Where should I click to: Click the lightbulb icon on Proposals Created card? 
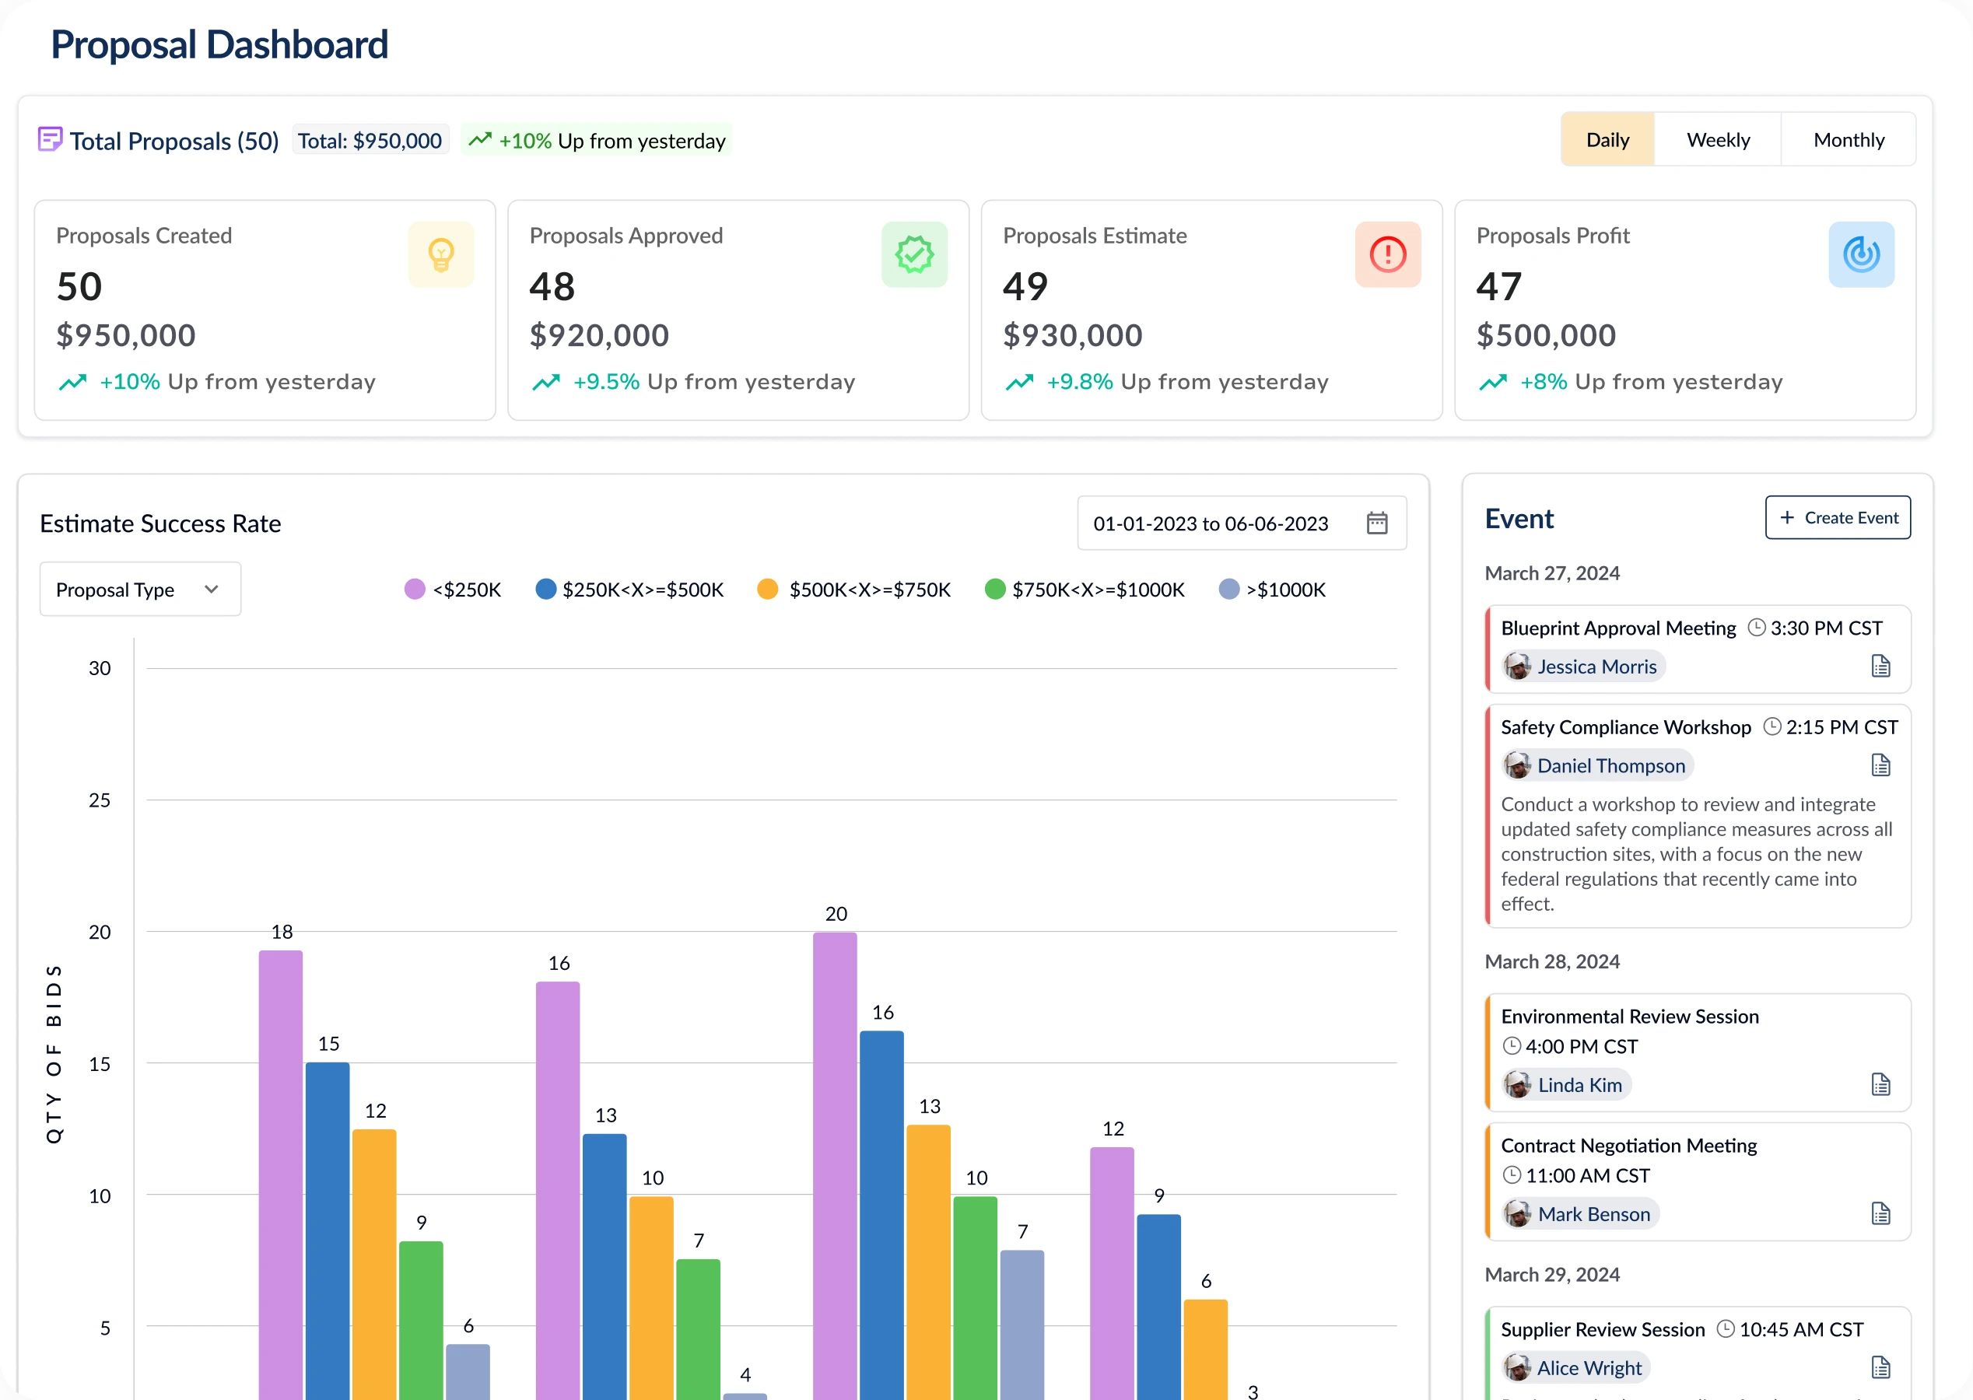(441, 254)
